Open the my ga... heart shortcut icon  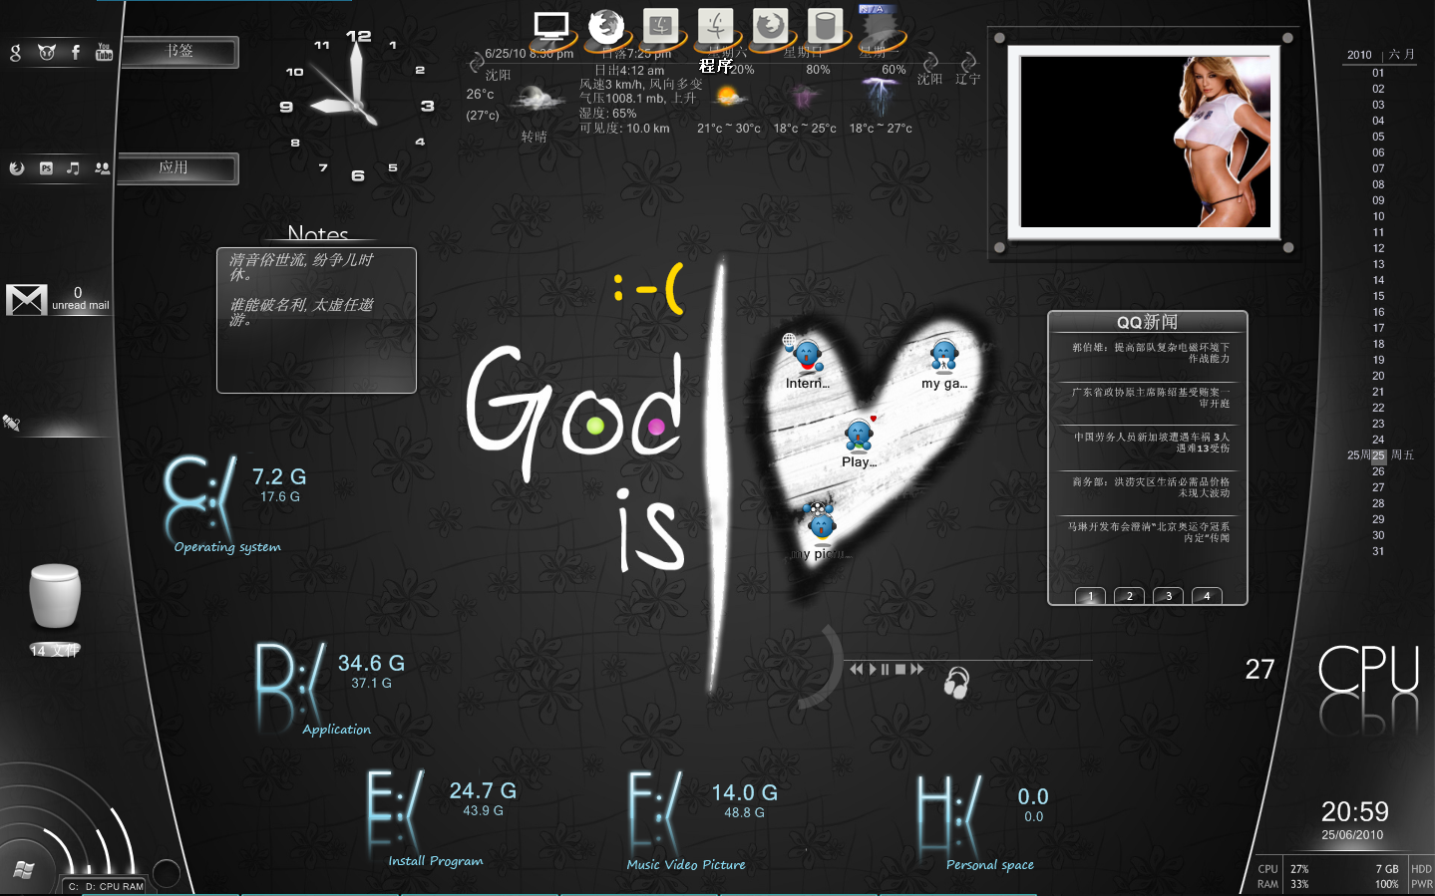[943, 363]
